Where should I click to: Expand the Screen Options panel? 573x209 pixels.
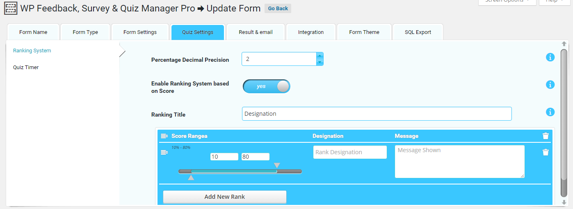[x=507, y=2]
